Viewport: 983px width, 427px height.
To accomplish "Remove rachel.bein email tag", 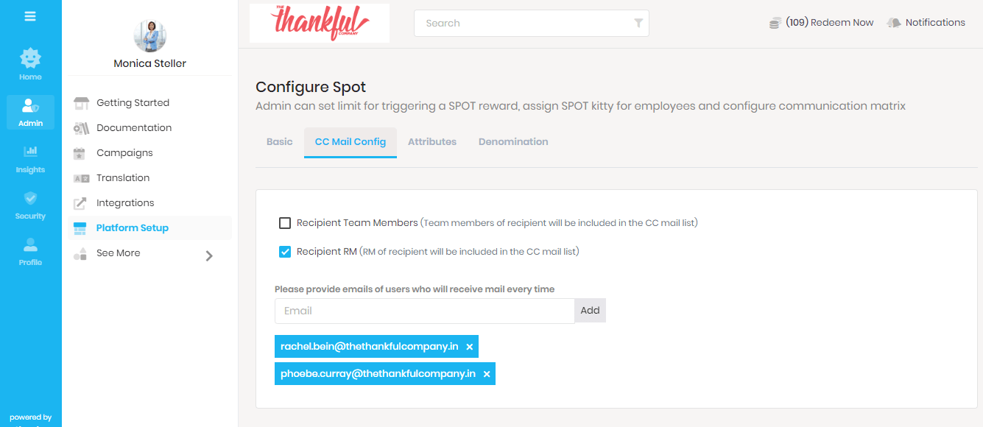I will point(470,347).
